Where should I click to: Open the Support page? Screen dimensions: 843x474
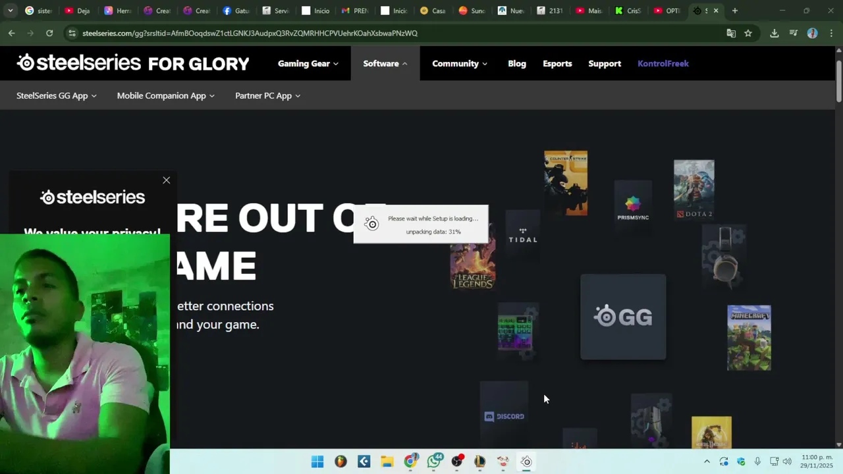tap(605, 63)
